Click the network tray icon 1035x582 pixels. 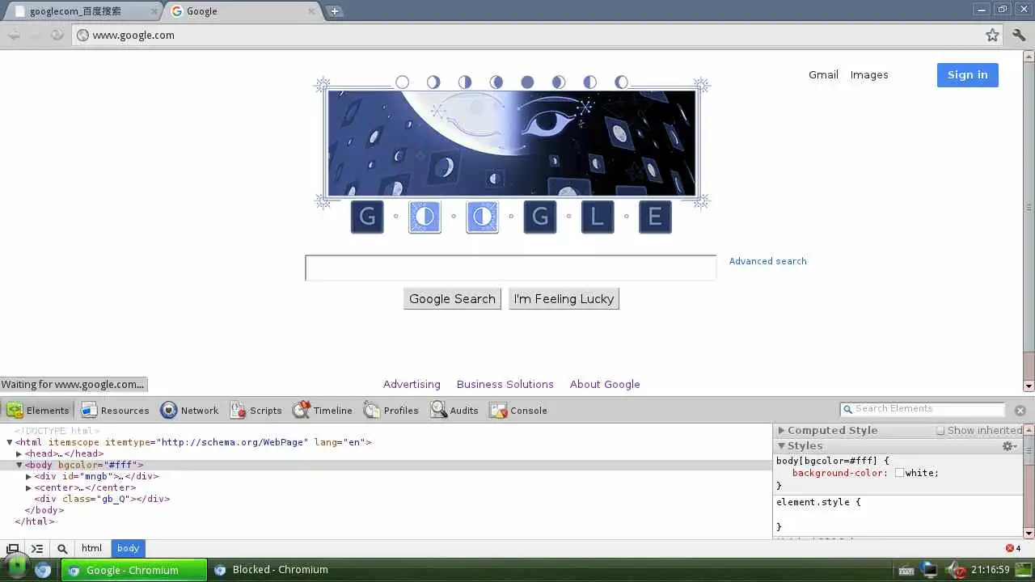[930, 570]
